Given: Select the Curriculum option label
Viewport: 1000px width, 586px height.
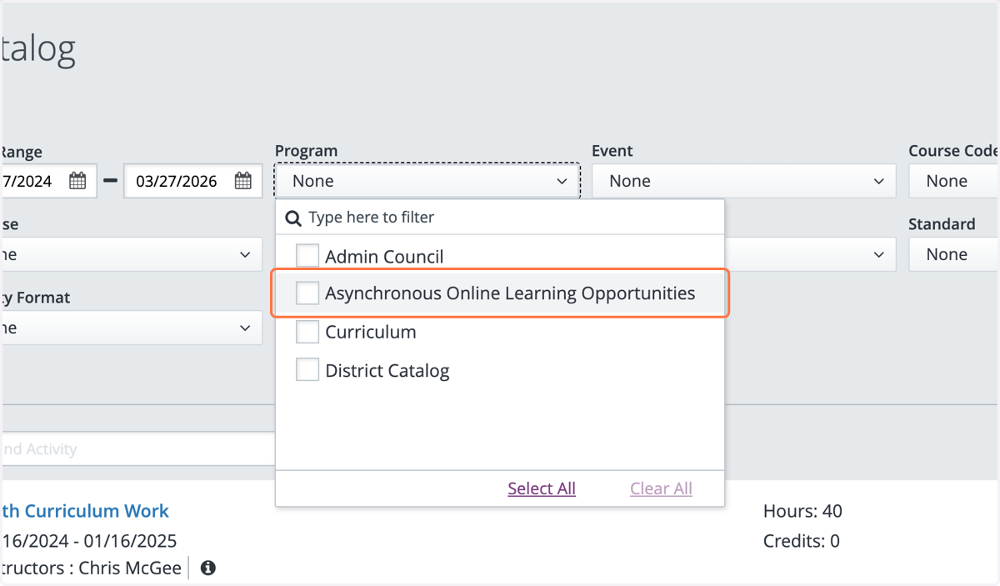Looking at the screenshot, I should click(x=371, y=332).
